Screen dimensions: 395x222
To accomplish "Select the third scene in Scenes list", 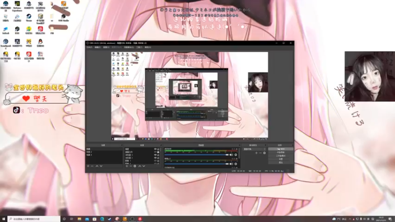I will point(104,155).
